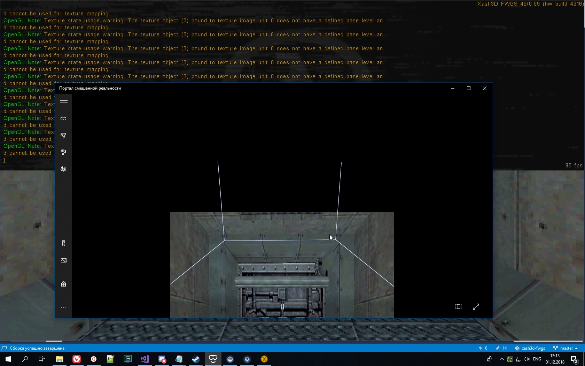Screen dimensions: 585x366
Task: Open the headset icon in the sidebar
Action: click(63, 119)
